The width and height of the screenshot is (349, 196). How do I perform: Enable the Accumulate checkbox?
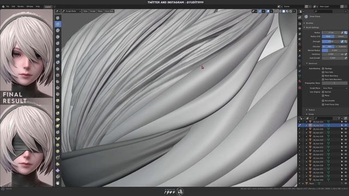(323, 101)
